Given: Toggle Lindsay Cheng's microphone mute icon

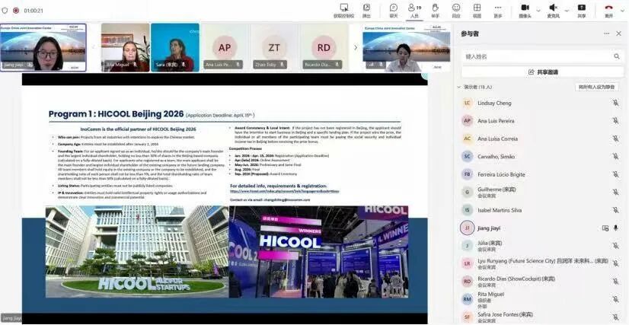Looking at the screenshot, I should click(x=615, y=103).
